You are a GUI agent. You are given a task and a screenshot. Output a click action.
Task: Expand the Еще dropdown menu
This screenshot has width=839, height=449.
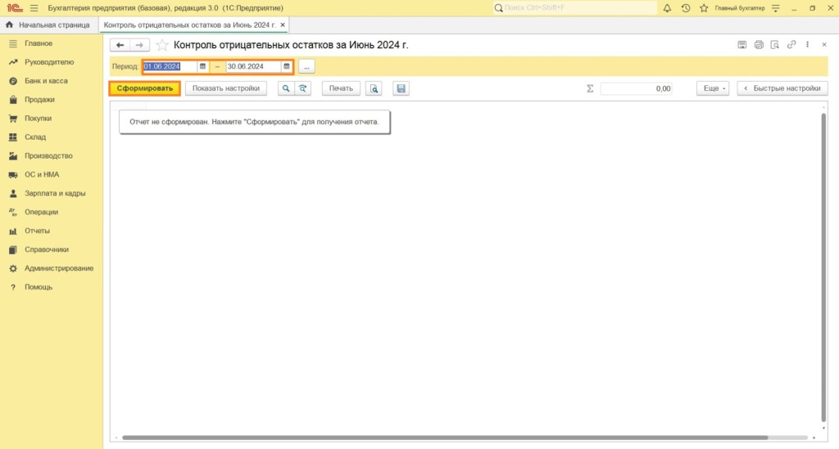(712, 88)
